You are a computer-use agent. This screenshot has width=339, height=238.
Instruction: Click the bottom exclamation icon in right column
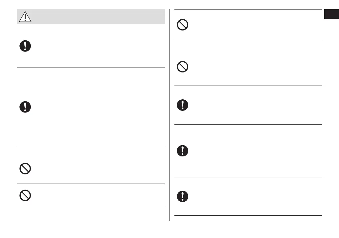point(183,196)
